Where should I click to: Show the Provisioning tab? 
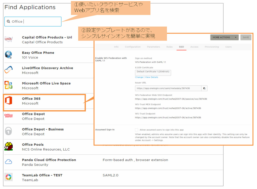[212, 47]
